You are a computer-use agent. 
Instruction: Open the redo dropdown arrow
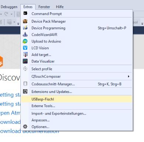[x=11, y=14]
